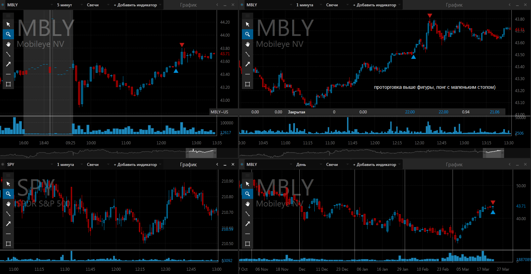The image size is (531, 274).
Task: Activate the magnifier zoom tool in the MBLY 5 минут chart
Action: 8,34
